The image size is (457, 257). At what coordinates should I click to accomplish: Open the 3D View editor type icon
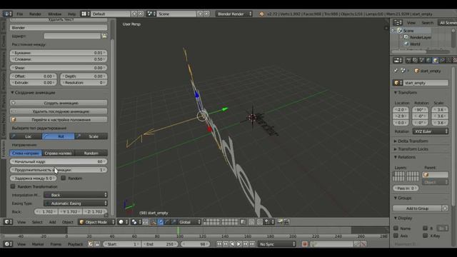(8, 222)
